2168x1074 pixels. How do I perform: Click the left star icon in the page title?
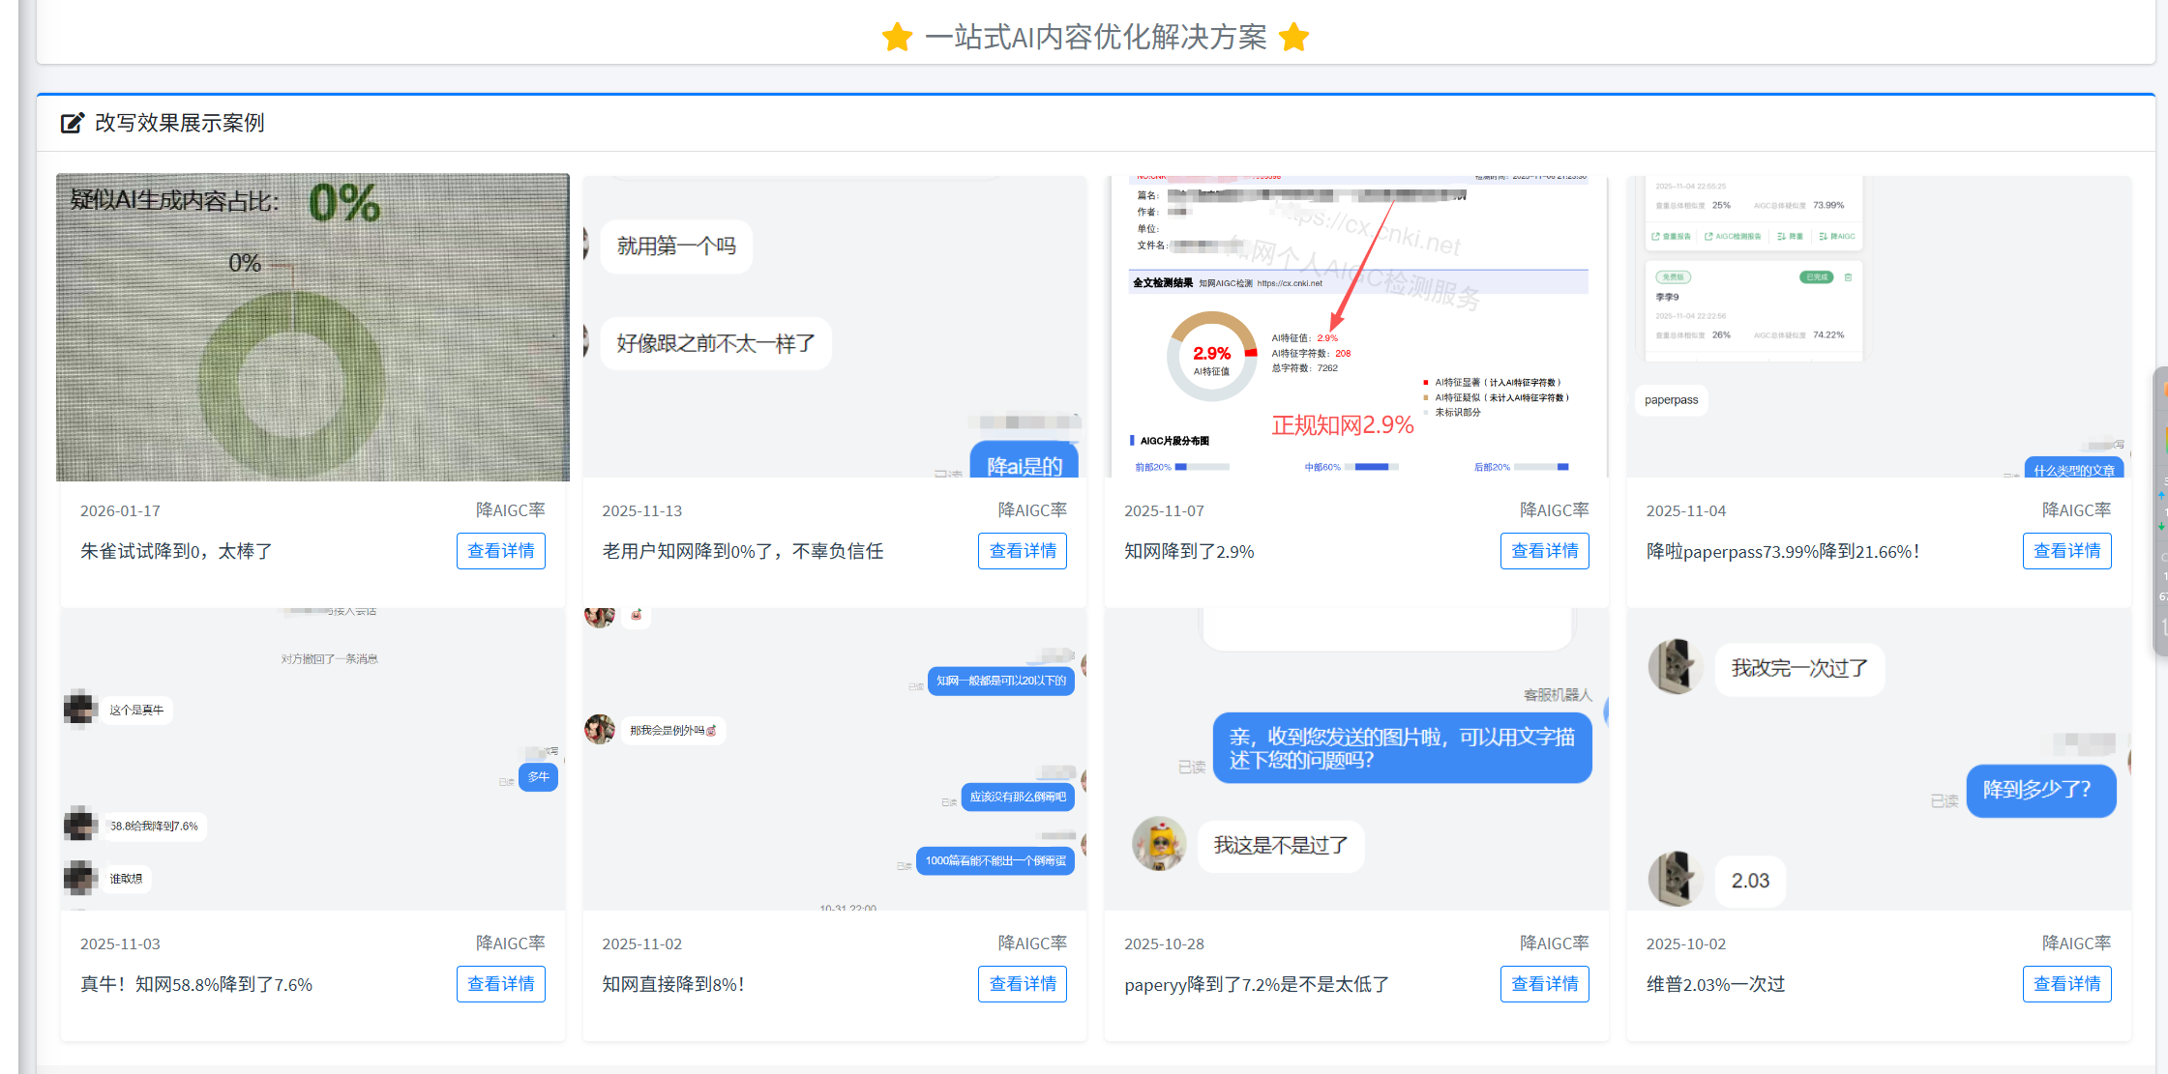point(897,37)
